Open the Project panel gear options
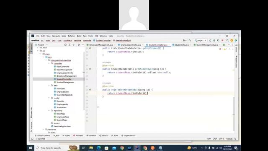Image resolution: width=268 pixels, height=151 pixels. (79, 45)
